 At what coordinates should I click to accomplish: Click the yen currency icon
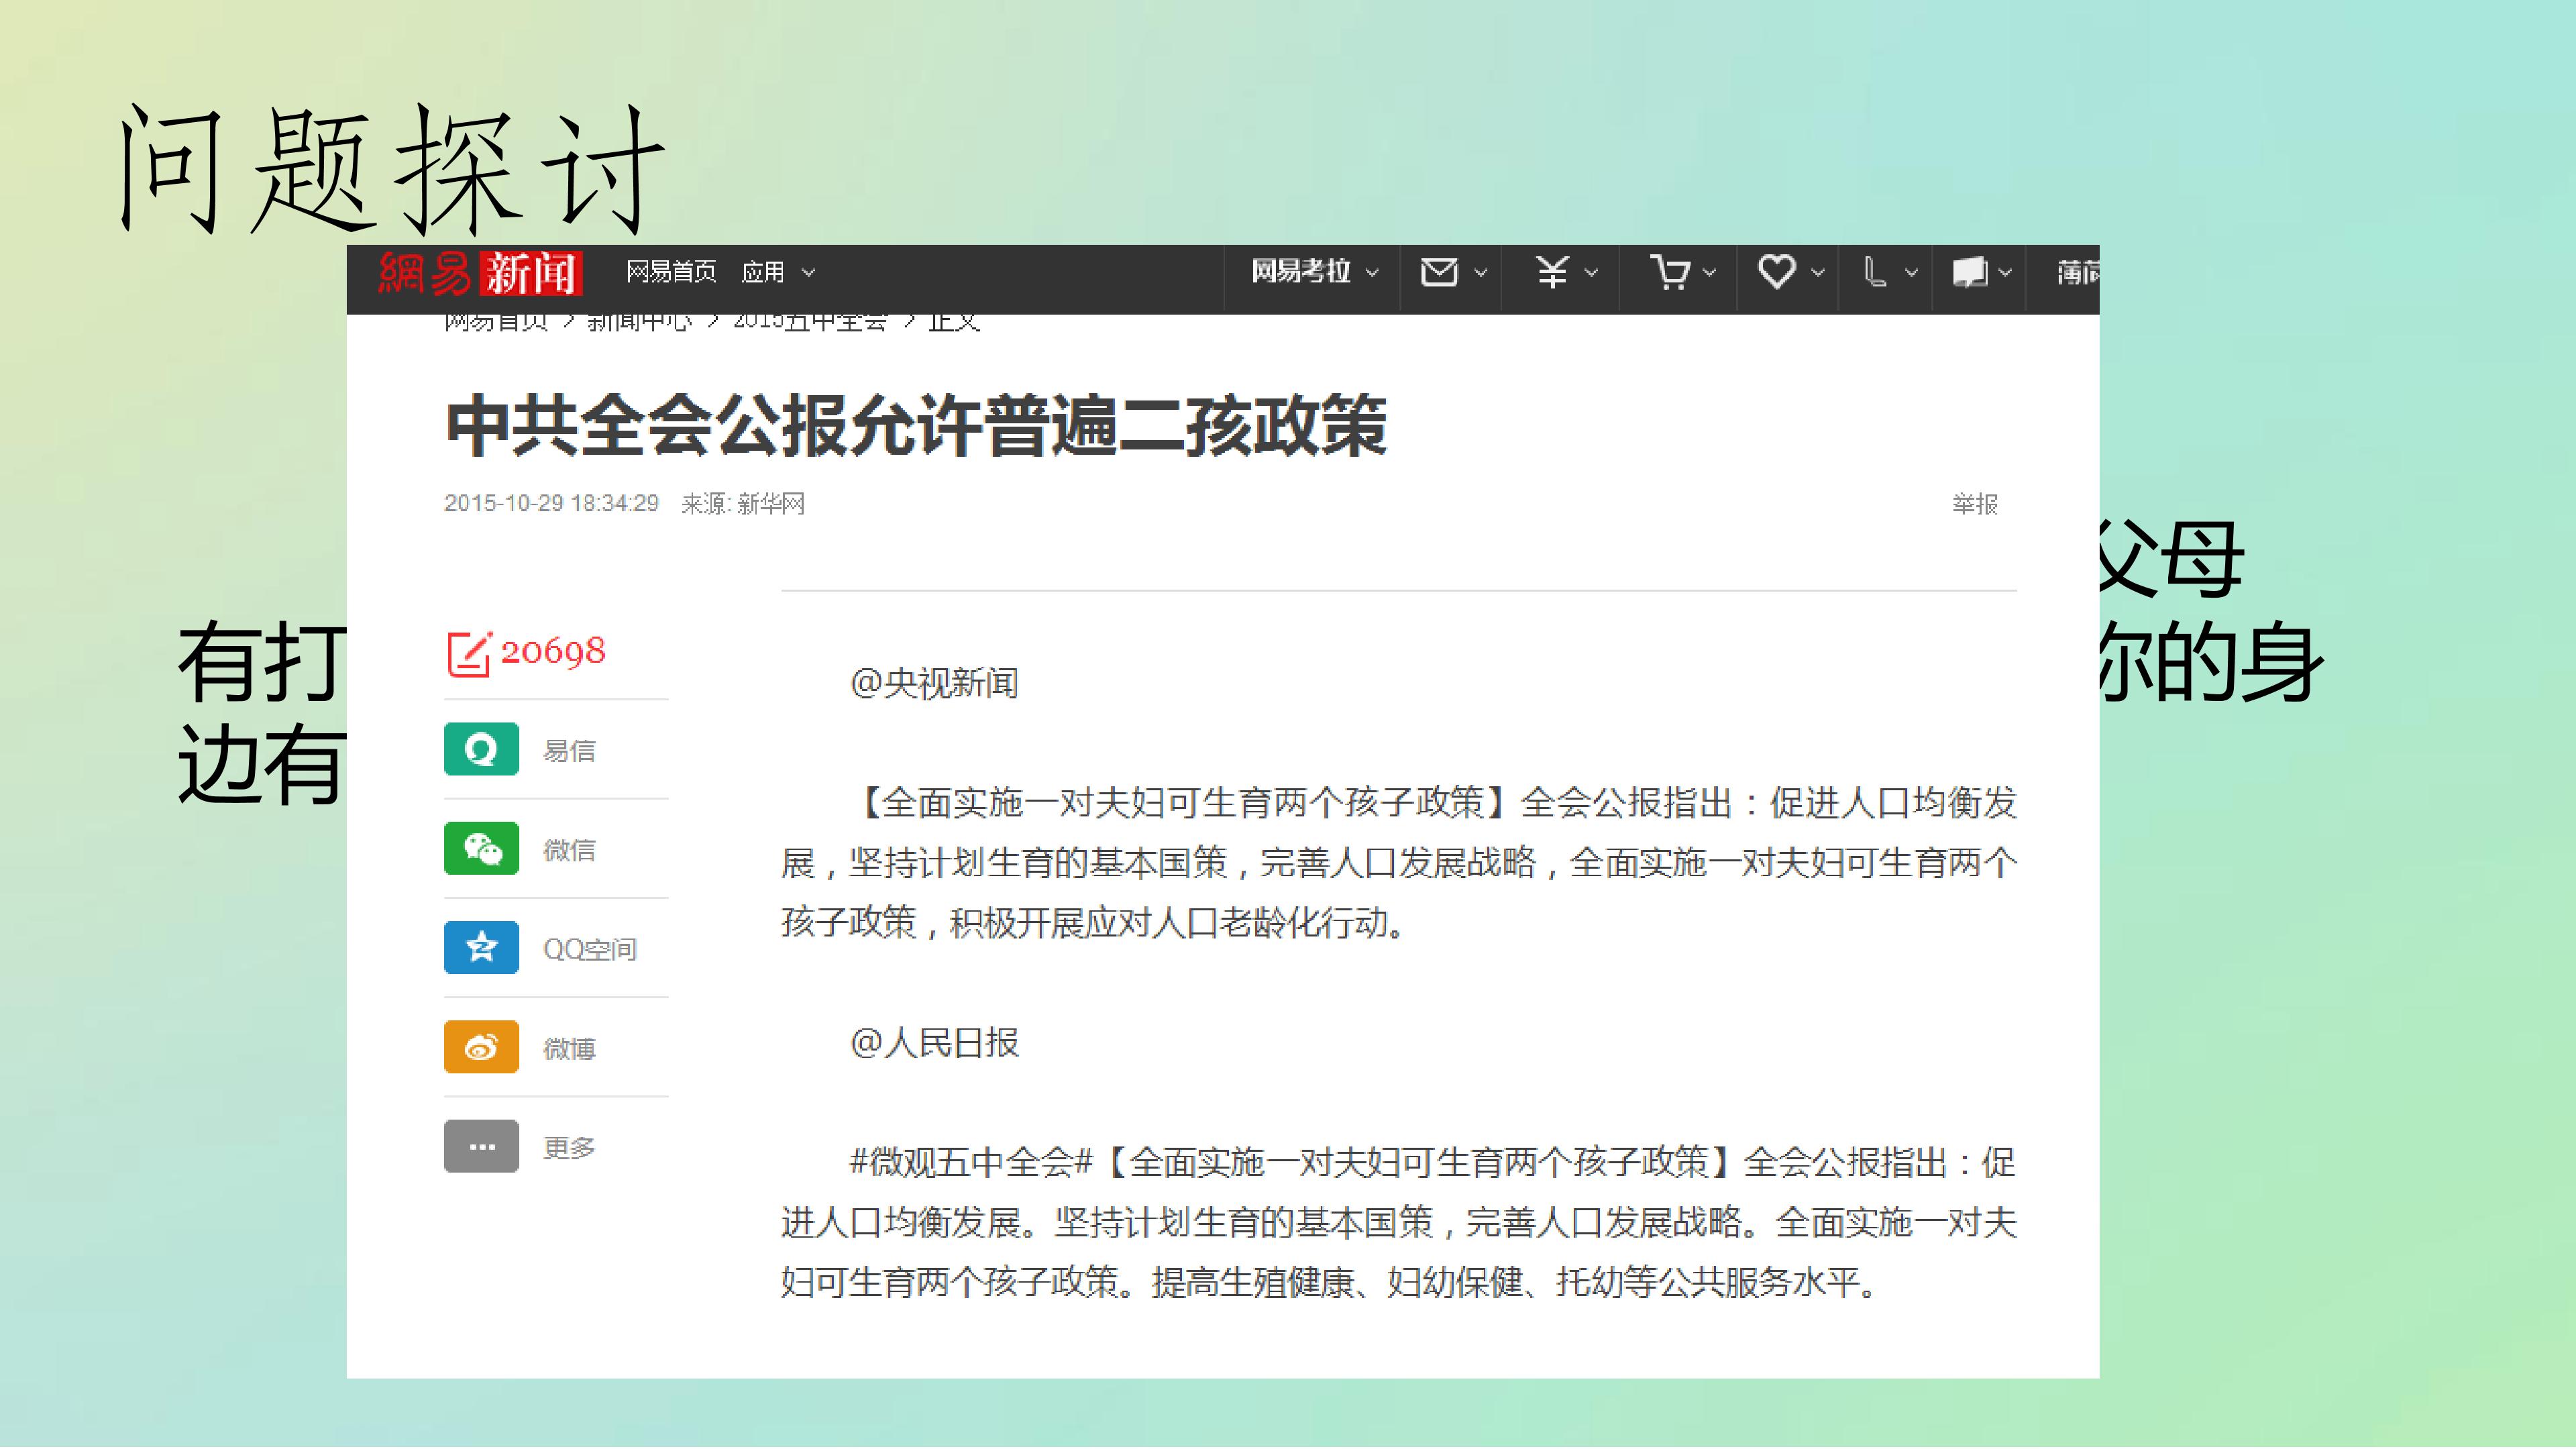[x=1552, y=272]
